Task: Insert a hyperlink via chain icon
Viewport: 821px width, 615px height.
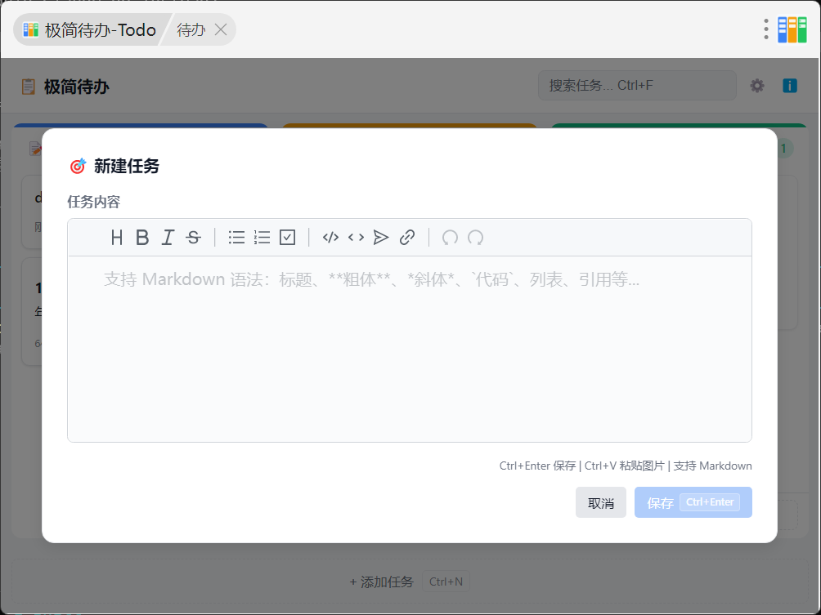Action: [x=407, y=238]
